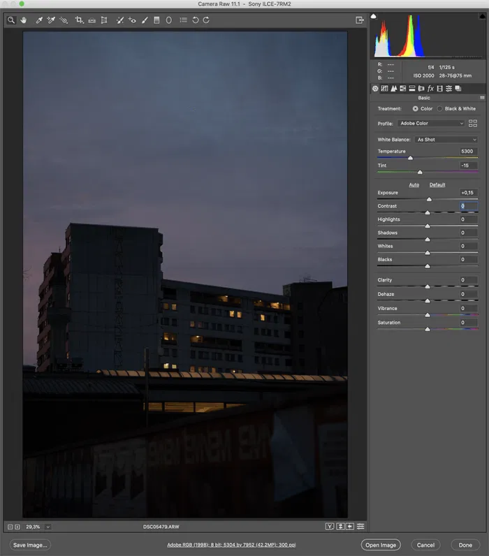Image resolution: width=489 pixels, height=556 pixels.
Task: Open the profile browser grid icon
Action: [473, 123]
